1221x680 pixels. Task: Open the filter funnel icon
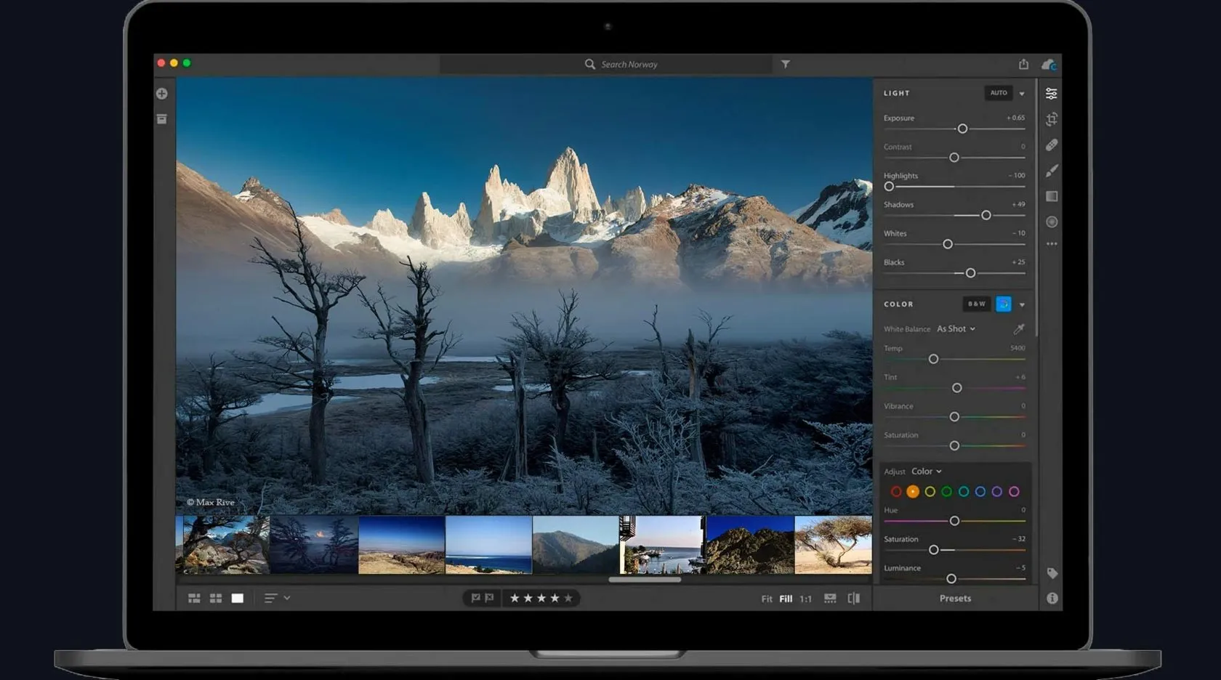click(785, 64)
